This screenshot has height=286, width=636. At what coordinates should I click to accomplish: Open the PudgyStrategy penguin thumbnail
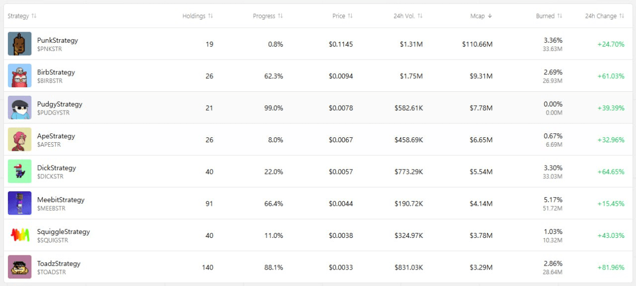pyautogui.click(x=19, y=108)
